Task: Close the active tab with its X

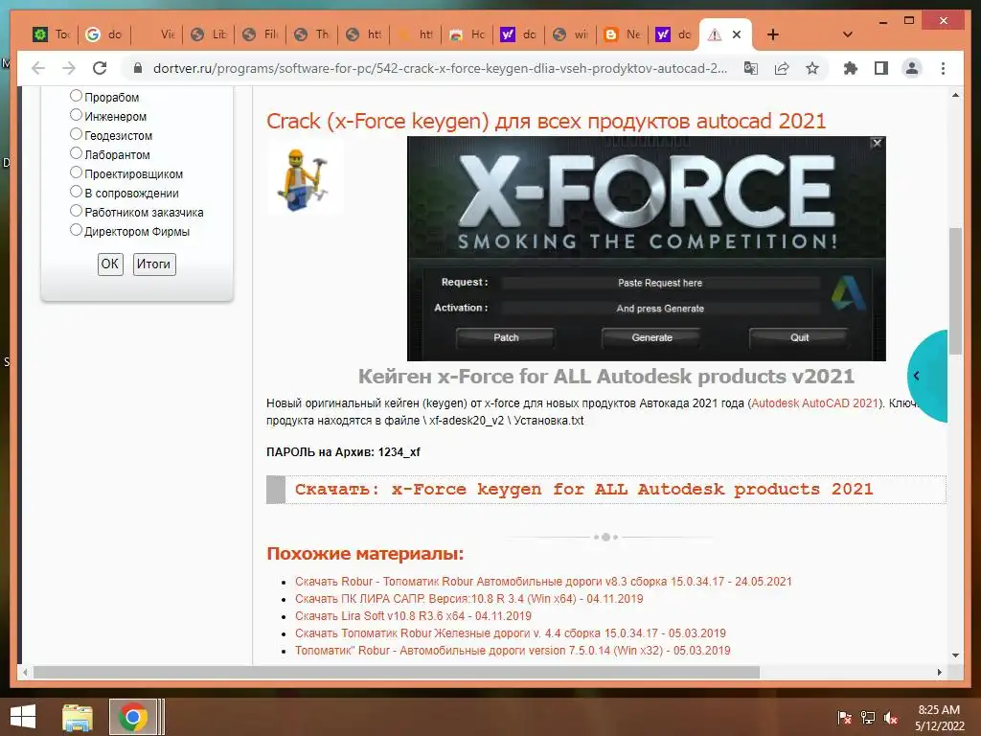Action: [x=737, y=34]
